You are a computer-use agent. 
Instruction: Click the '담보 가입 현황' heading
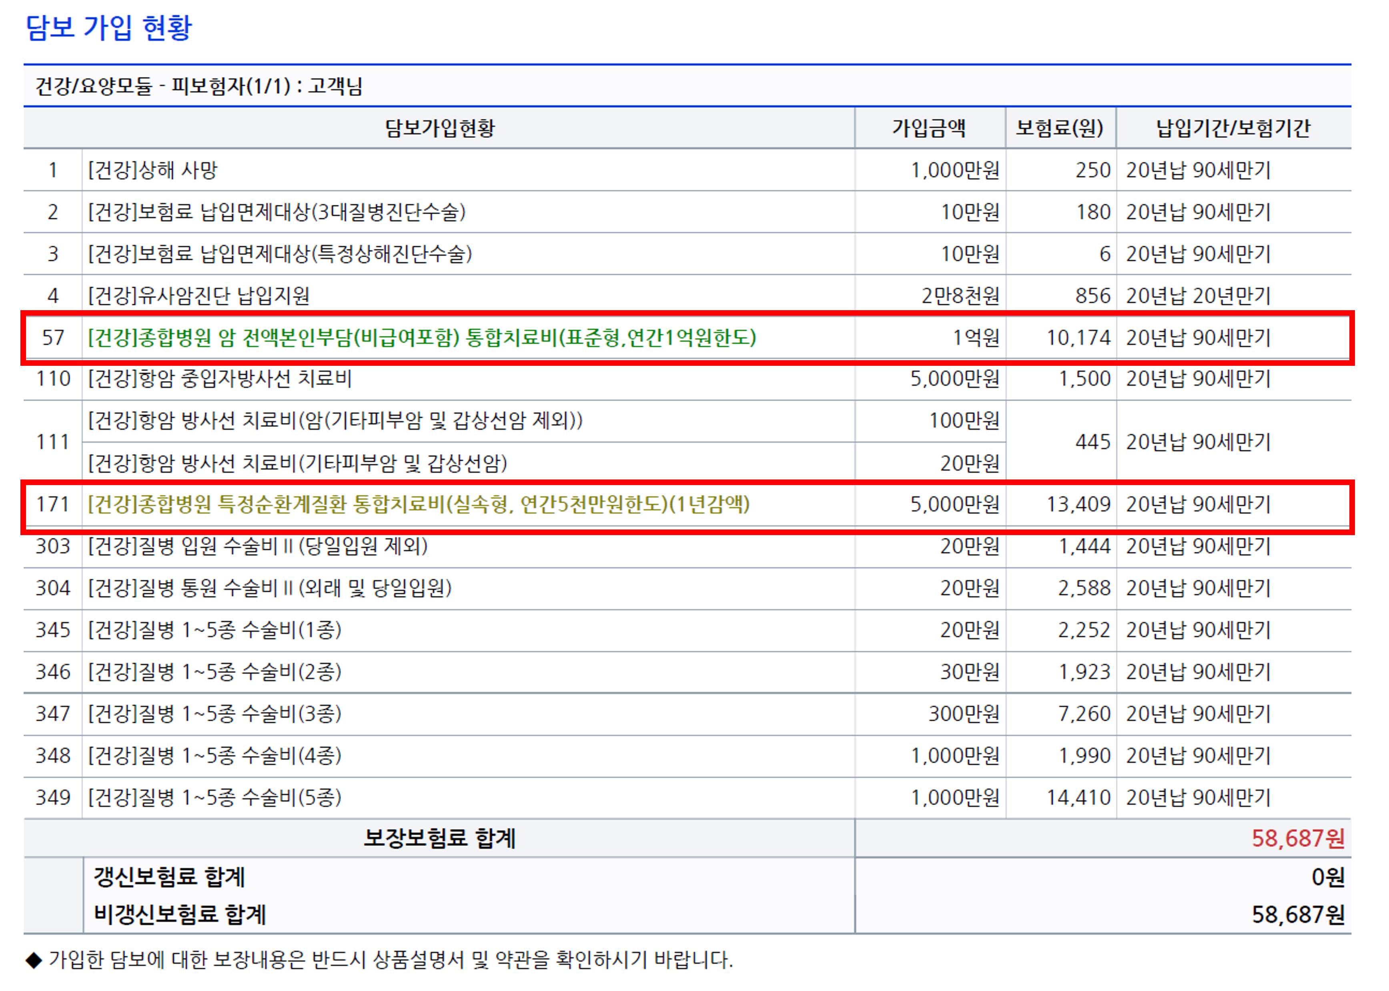[108, 28]
